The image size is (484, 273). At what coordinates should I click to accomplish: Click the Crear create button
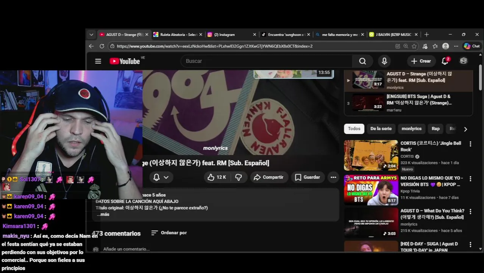pyautogui.click(x=421, y=61)
